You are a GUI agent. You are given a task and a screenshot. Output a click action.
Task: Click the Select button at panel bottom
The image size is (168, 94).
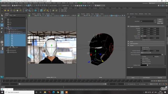(x=133, y=78)
